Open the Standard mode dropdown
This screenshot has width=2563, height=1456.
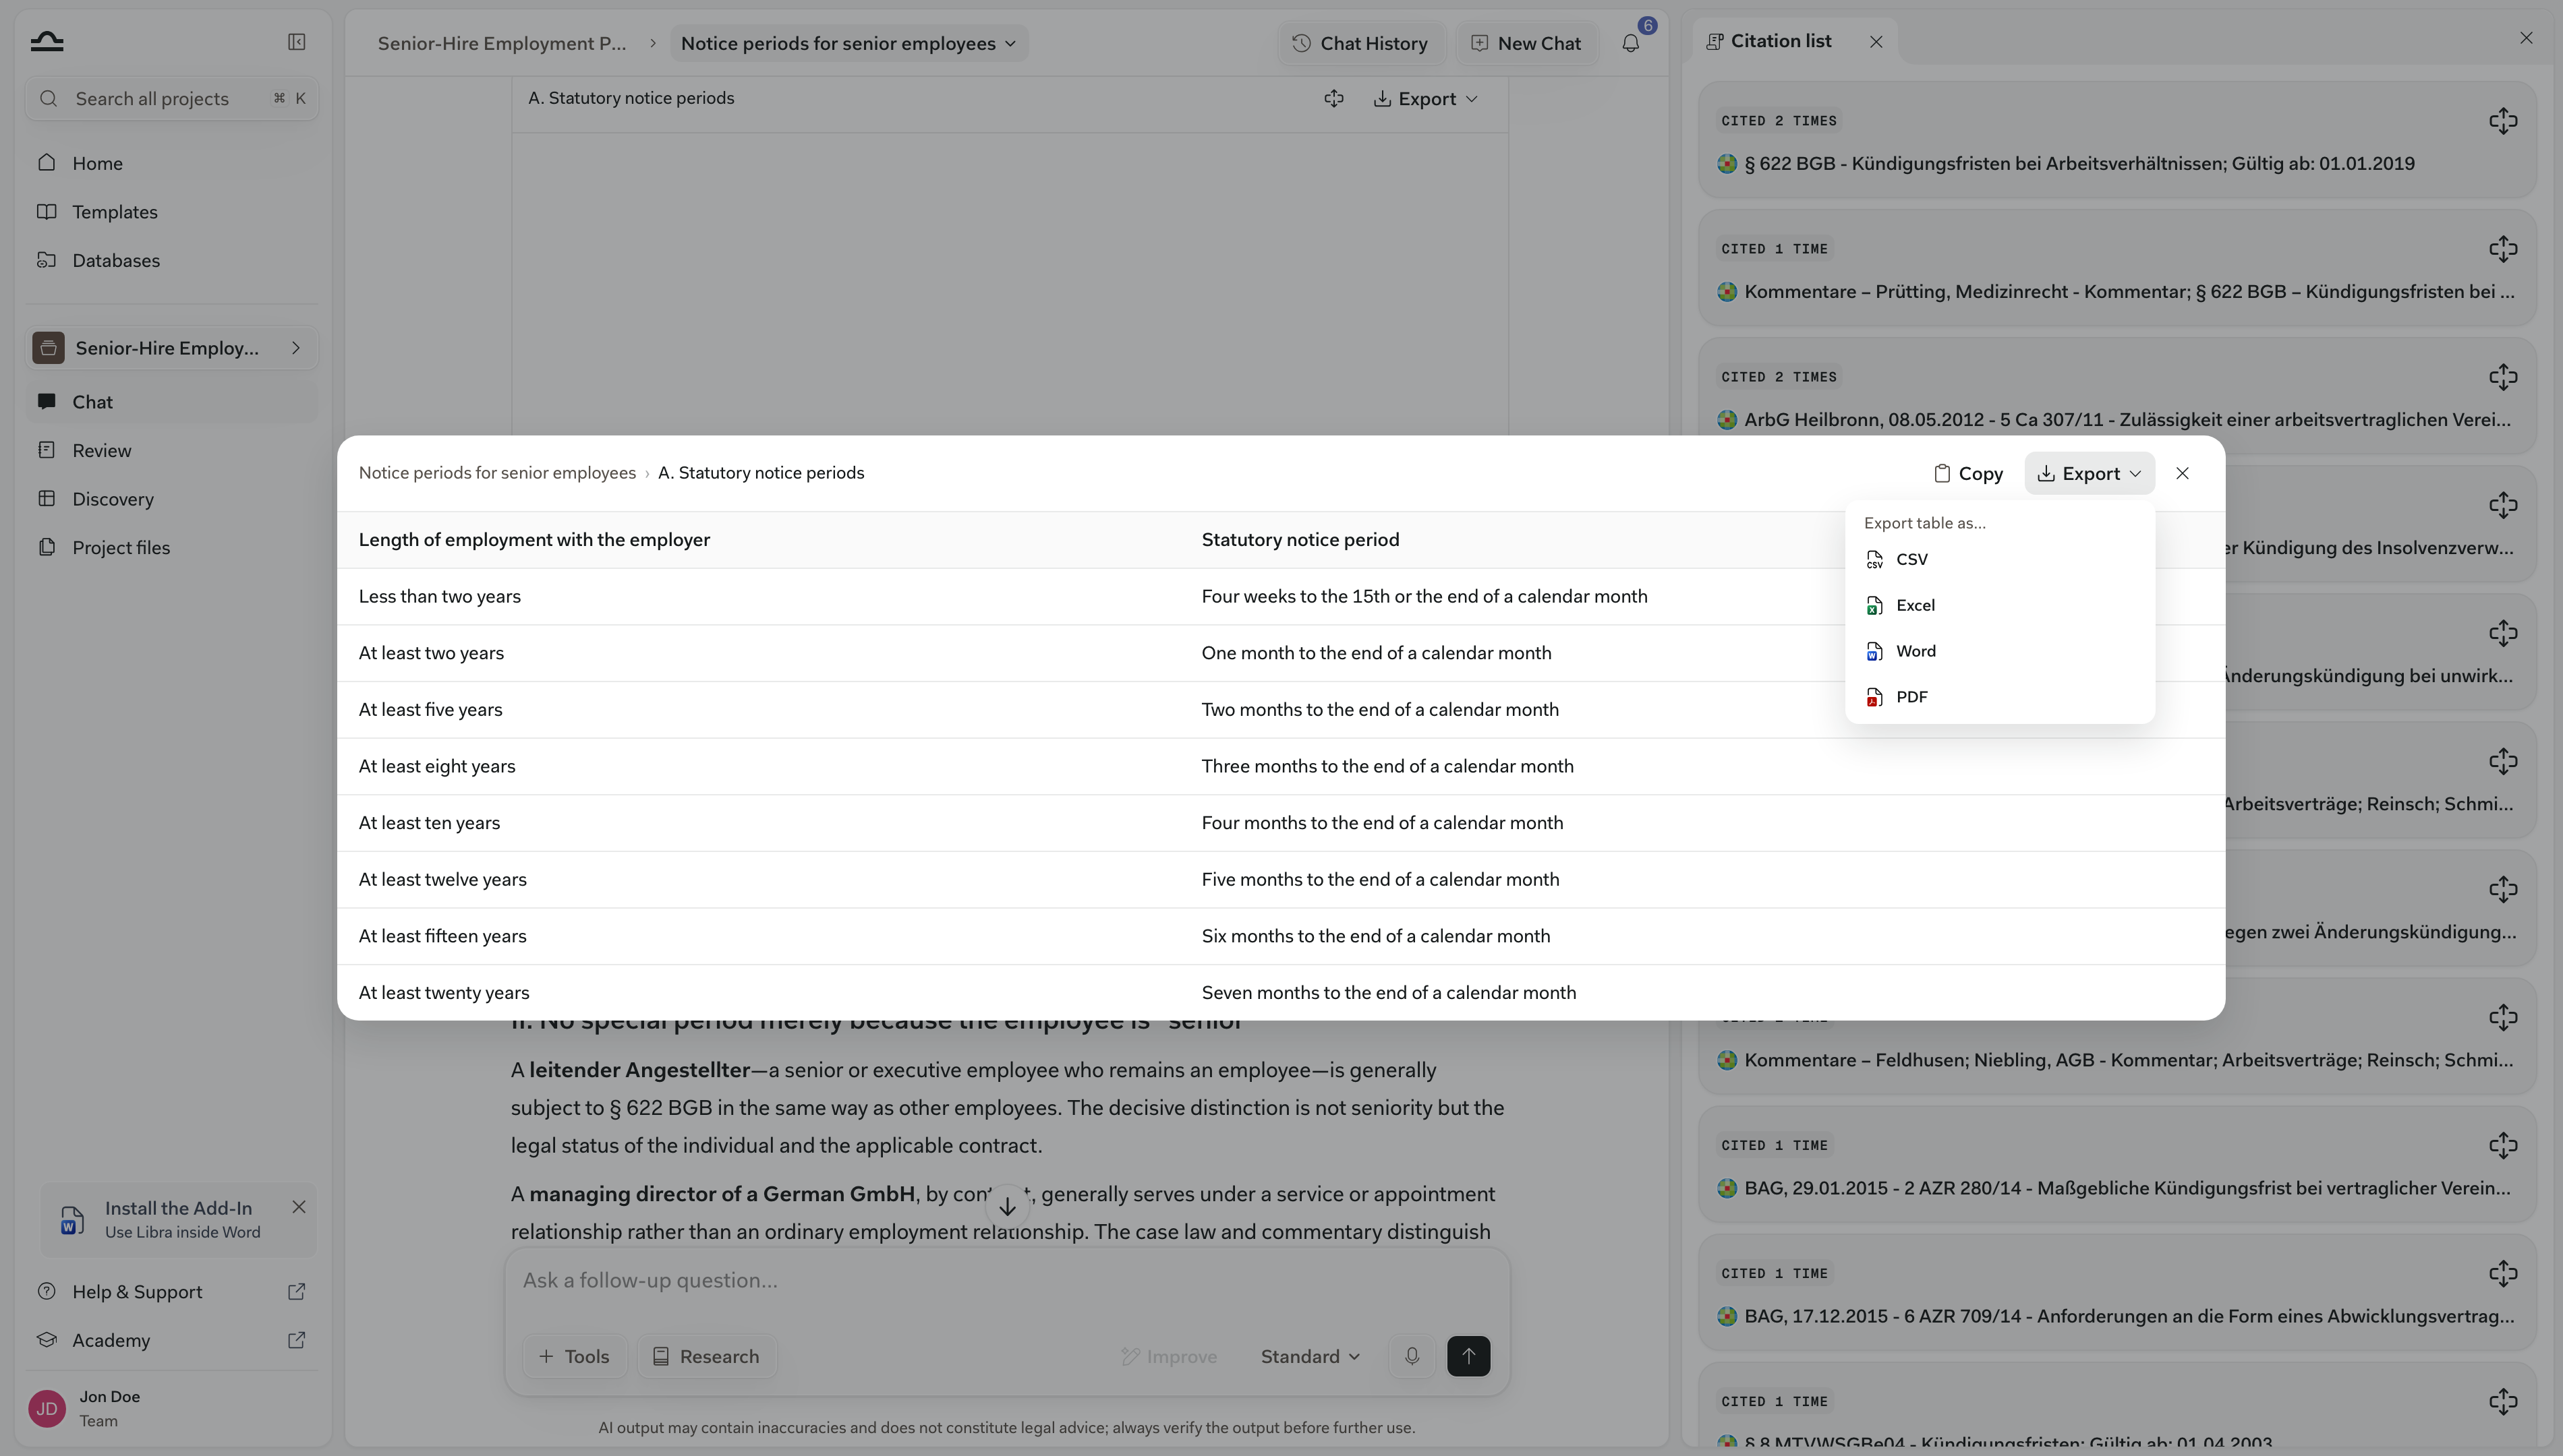click(1310, 1357)
